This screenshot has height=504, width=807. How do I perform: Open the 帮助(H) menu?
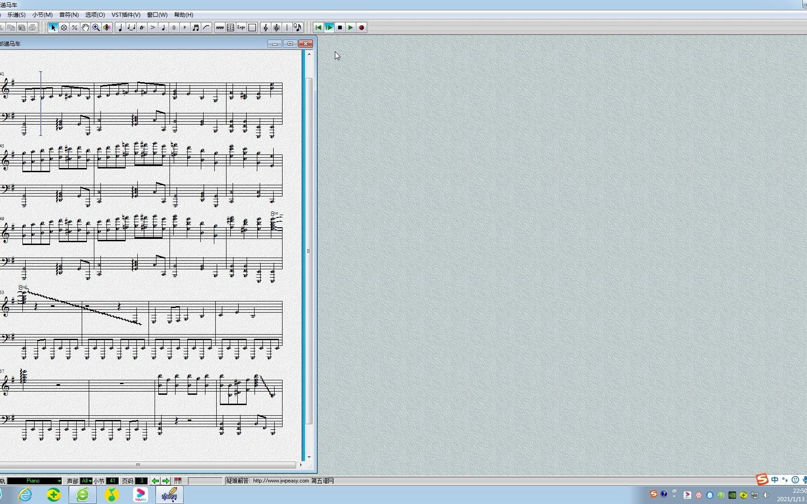tap(184, 15)
